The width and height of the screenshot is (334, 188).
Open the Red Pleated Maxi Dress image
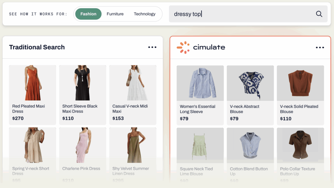click(33, 83)
